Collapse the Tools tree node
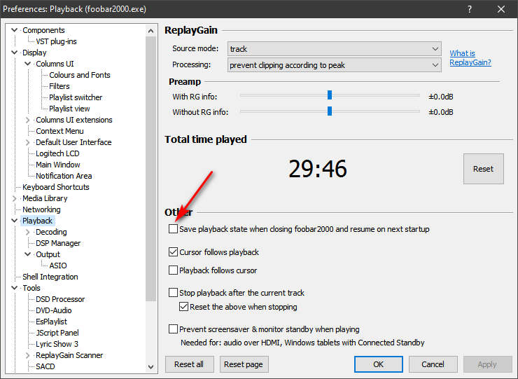The height and width of the screenshot is (379, 518). (x=14, y=288)
